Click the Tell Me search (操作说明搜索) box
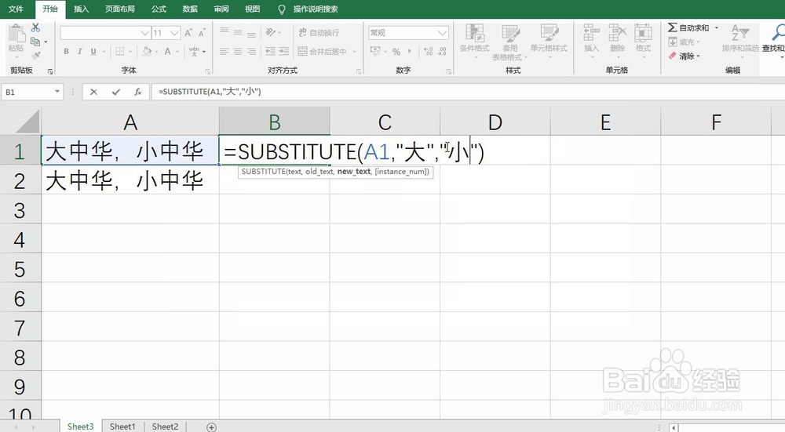The height and width of the screenshot is (432, 785). (316, 9)
